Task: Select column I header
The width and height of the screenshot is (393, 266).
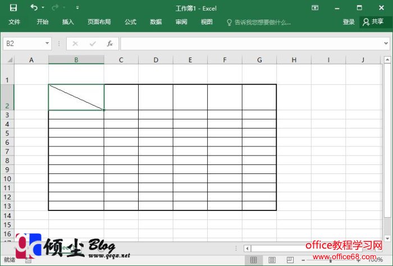Action: coord(328,60)
